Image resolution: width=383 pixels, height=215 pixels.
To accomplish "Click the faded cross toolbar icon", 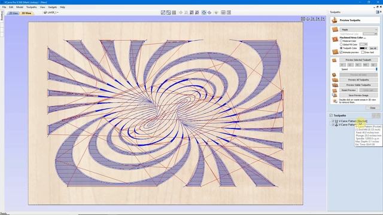I will (x=186, y=13).
